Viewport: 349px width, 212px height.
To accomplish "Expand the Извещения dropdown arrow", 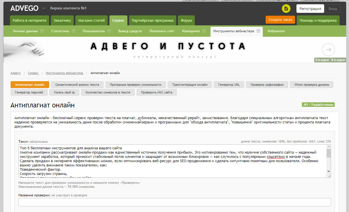I will click(204, 31).
